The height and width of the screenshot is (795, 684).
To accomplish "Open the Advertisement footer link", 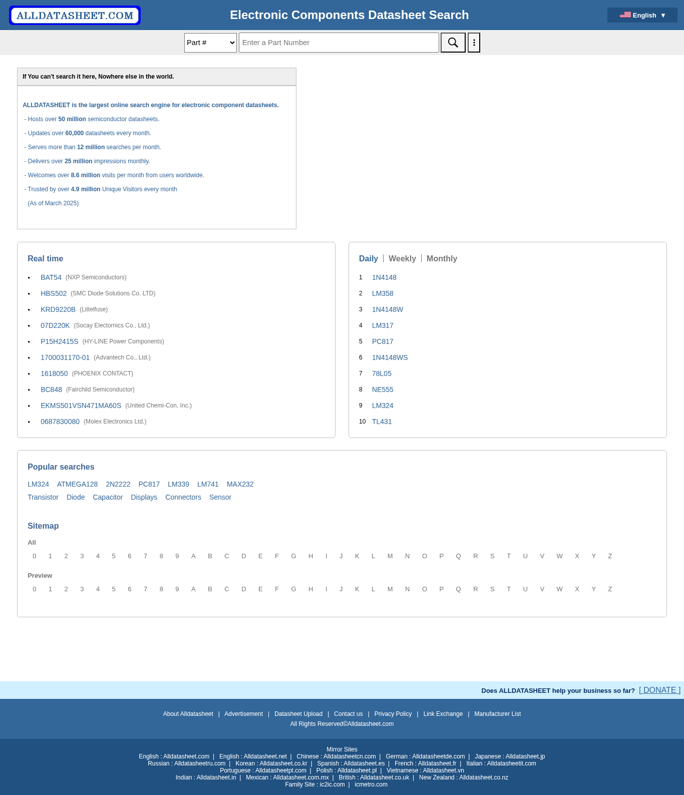I will point(243,714).
